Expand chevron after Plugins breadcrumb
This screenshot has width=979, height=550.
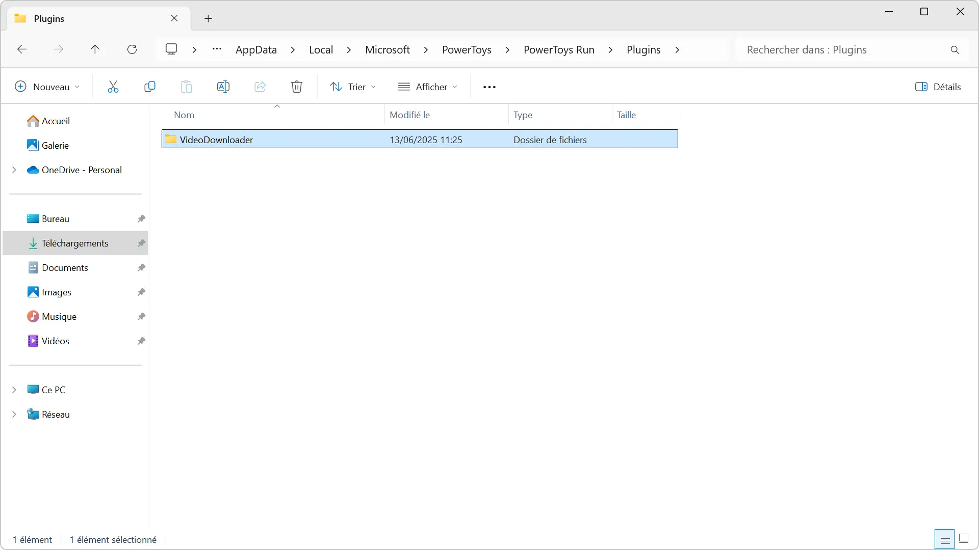tap(677, 50)
